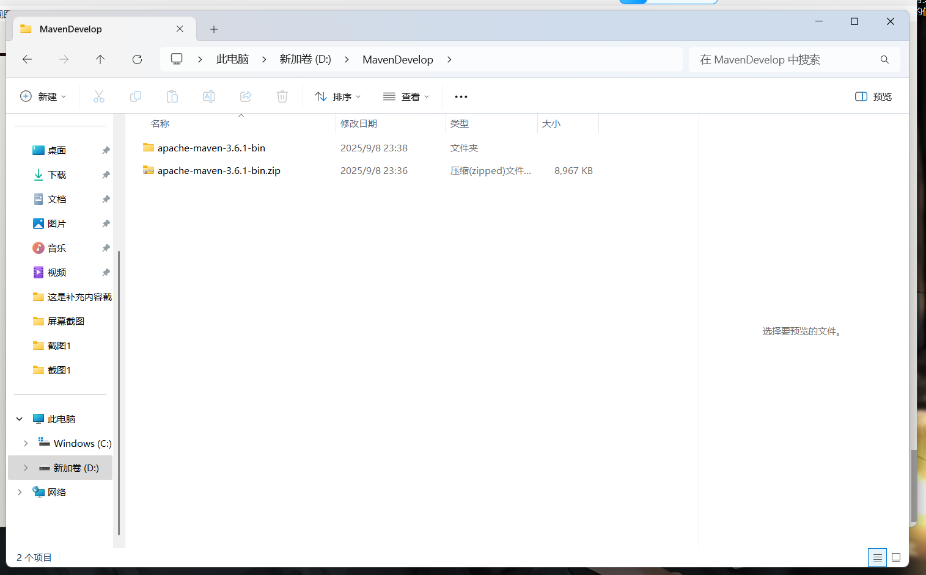The image size is (926, 575).
Task: Select the apache-maven-3.6.1-bin.zip file icon
Action: [x=149, y=170]
